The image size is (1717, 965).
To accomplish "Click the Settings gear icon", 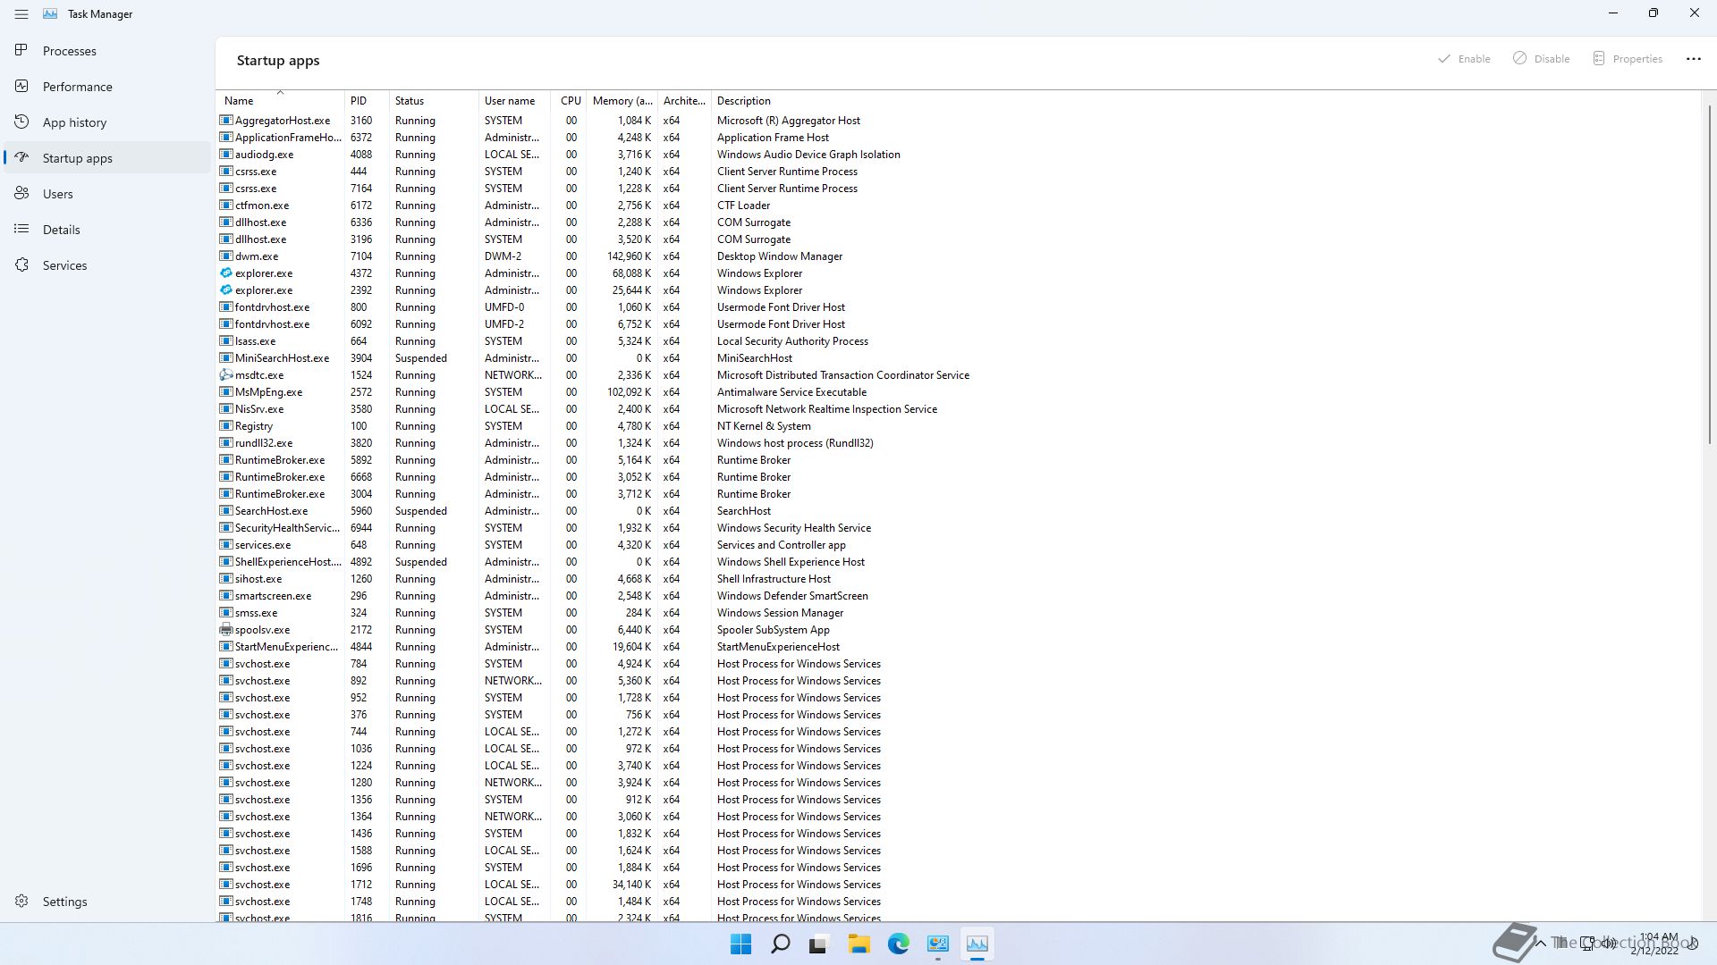I will tap(21, 901).
